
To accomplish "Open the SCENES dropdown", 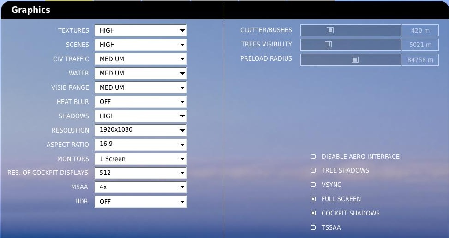I will point(141,45).
